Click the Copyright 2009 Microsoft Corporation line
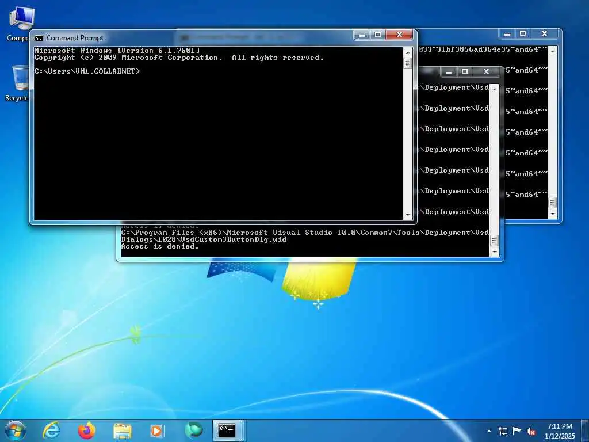 coord(179,58)
